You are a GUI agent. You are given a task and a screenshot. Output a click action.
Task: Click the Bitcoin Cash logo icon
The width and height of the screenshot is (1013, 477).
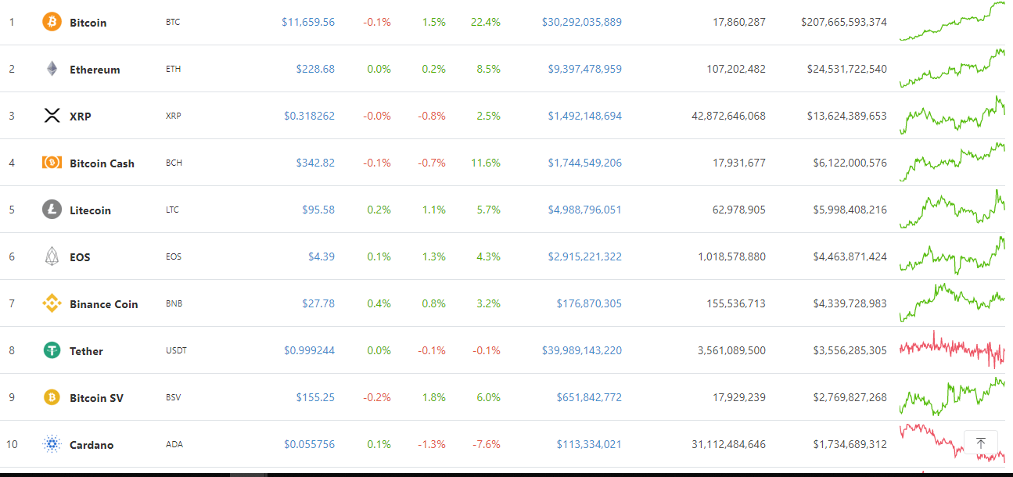click(52, 163)
